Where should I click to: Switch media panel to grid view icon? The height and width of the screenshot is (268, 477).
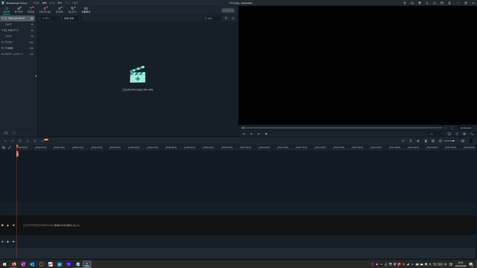[233, 19]
